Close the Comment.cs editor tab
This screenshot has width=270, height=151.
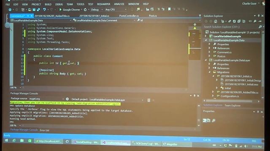pos(32,16)
